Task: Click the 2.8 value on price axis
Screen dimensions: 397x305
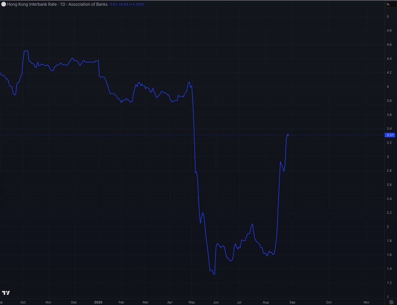Action: coord(389,171)
